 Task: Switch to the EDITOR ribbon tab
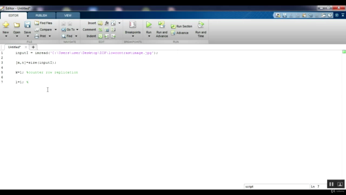14,16
